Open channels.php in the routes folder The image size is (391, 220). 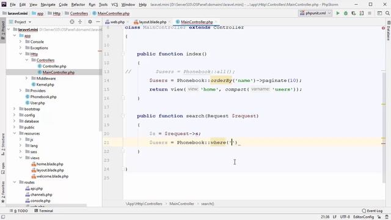(41, 194)
